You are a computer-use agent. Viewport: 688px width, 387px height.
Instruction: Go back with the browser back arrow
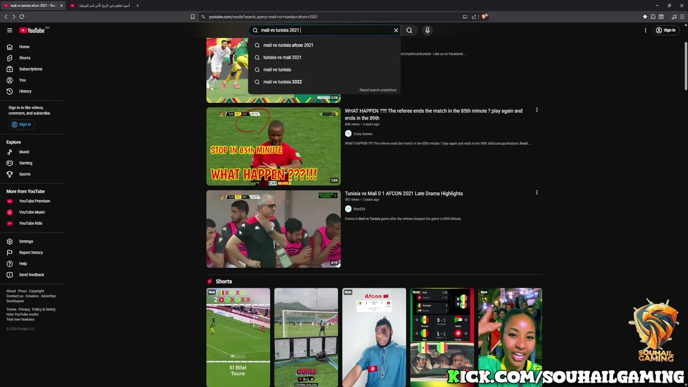click(x=6, y=17)
